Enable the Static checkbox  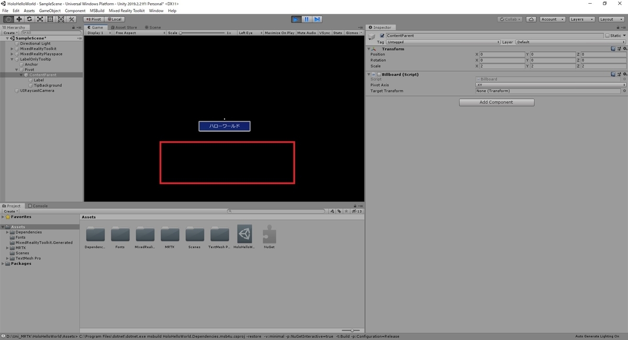607,36
